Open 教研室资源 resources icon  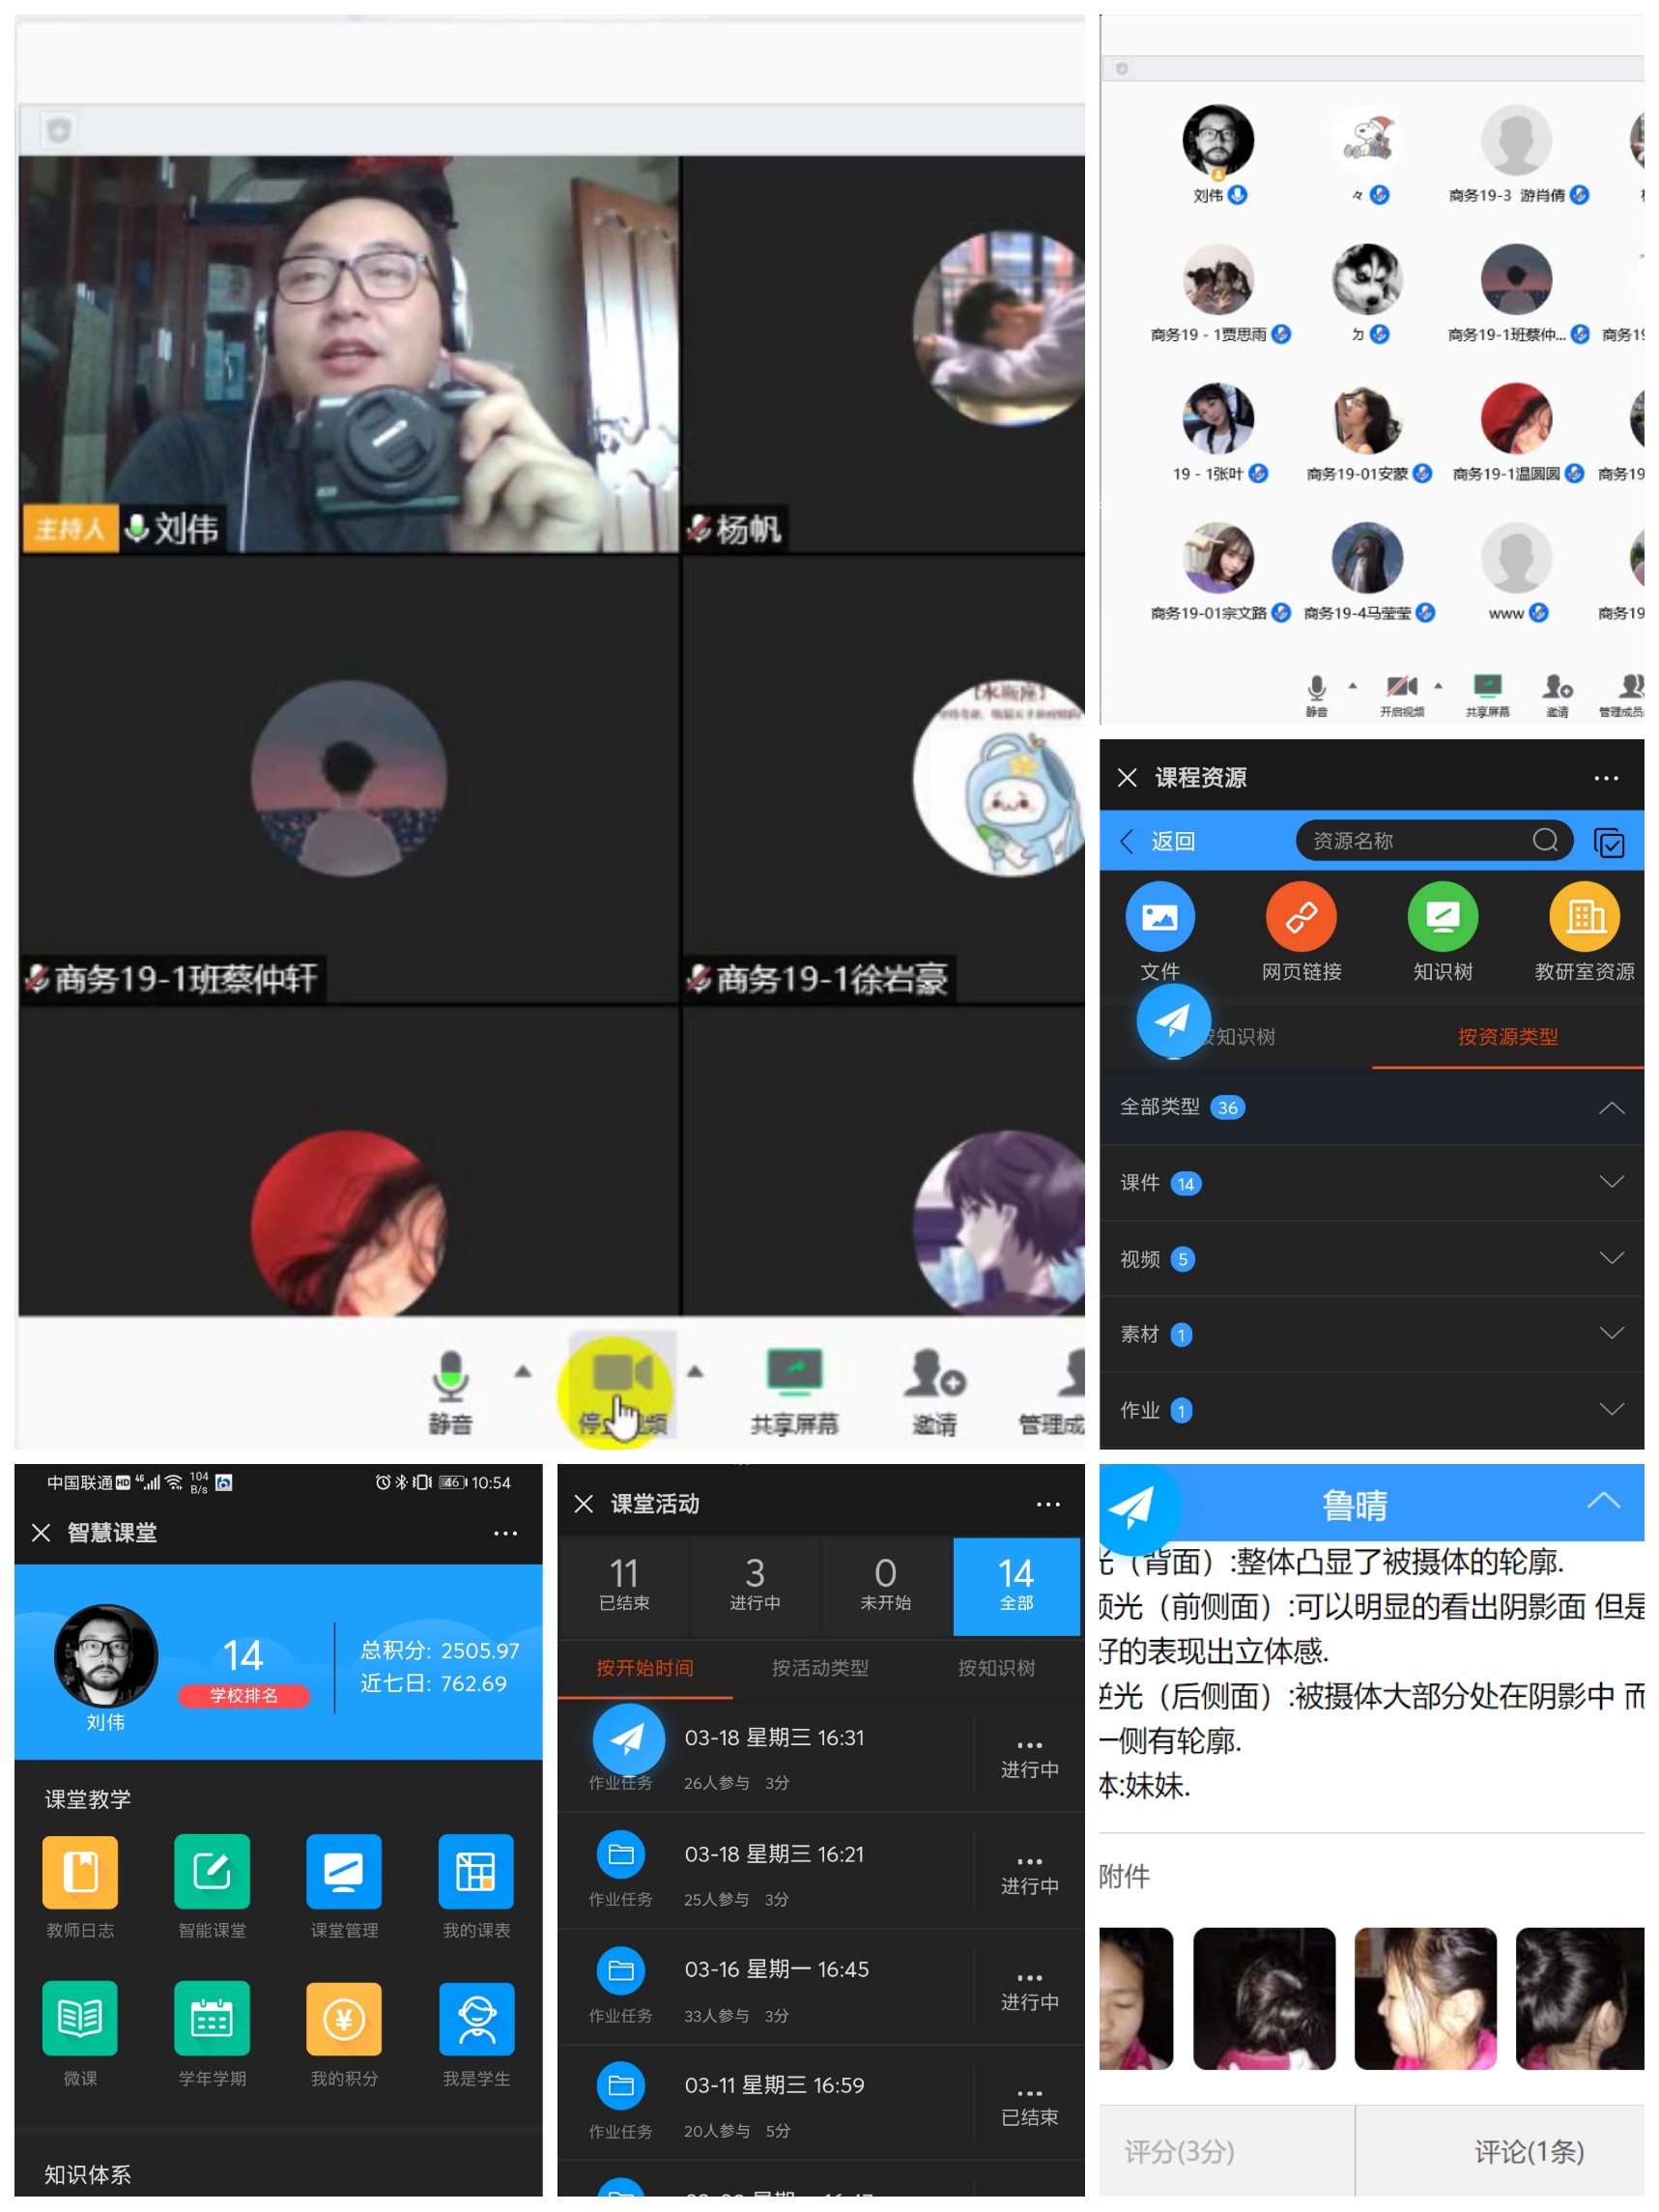(x=1584, y=916)
